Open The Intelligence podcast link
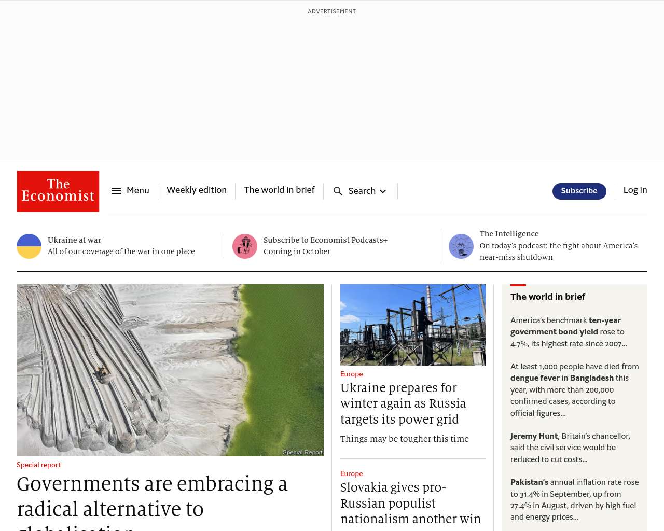 click(509, 234)
